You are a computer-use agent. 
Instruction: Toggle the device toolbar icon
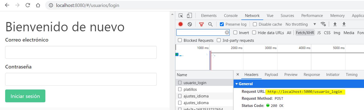[x=189, y=16]
